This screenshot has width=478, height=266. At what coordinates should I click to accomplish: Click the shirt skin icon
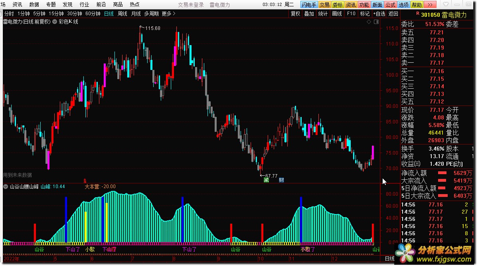446,4
